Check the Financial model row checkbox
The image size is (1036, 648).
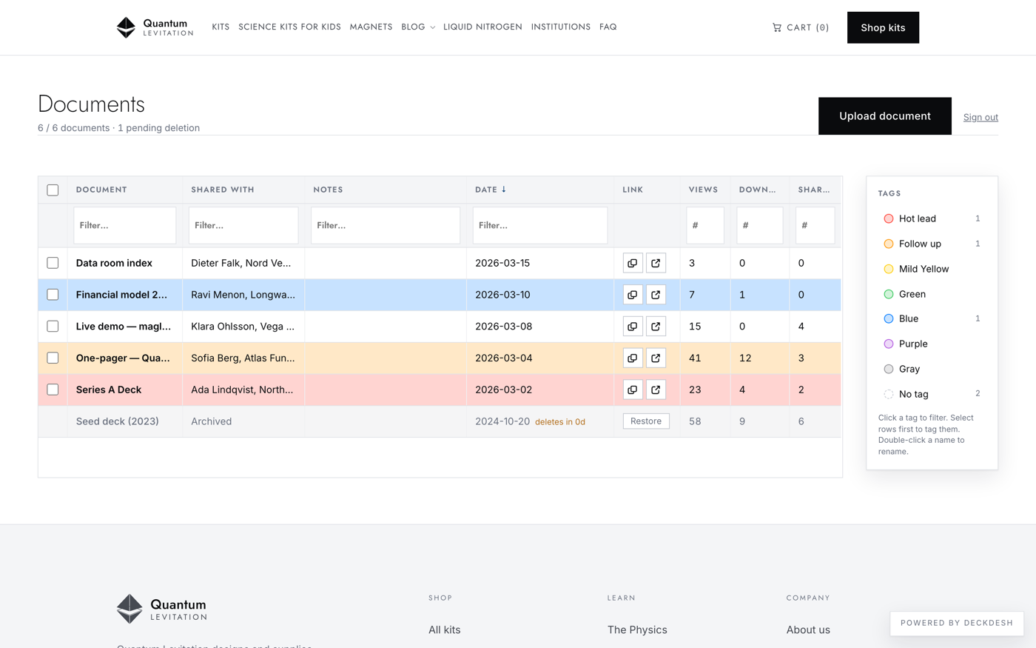pos(53,295)
